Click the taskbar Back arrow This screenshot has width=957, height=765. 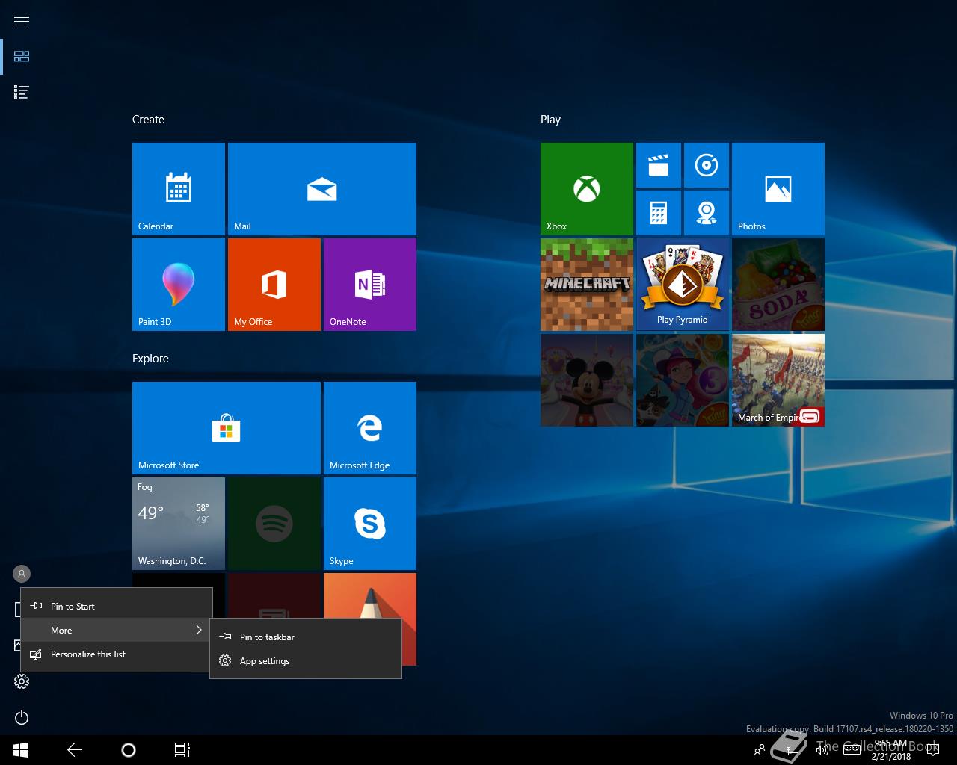click(x=75, y=750)
